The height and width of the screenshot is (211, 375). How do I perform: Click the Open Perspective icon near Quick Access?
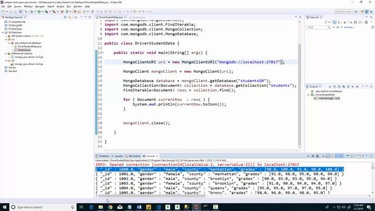click(356, 12)
